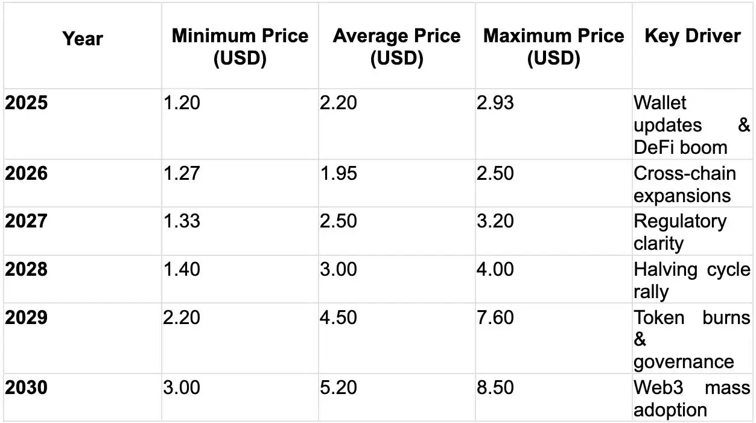Select the 2026 year cell
The height and width of the screenshot is (423, 756).
(x=27, y=174)
